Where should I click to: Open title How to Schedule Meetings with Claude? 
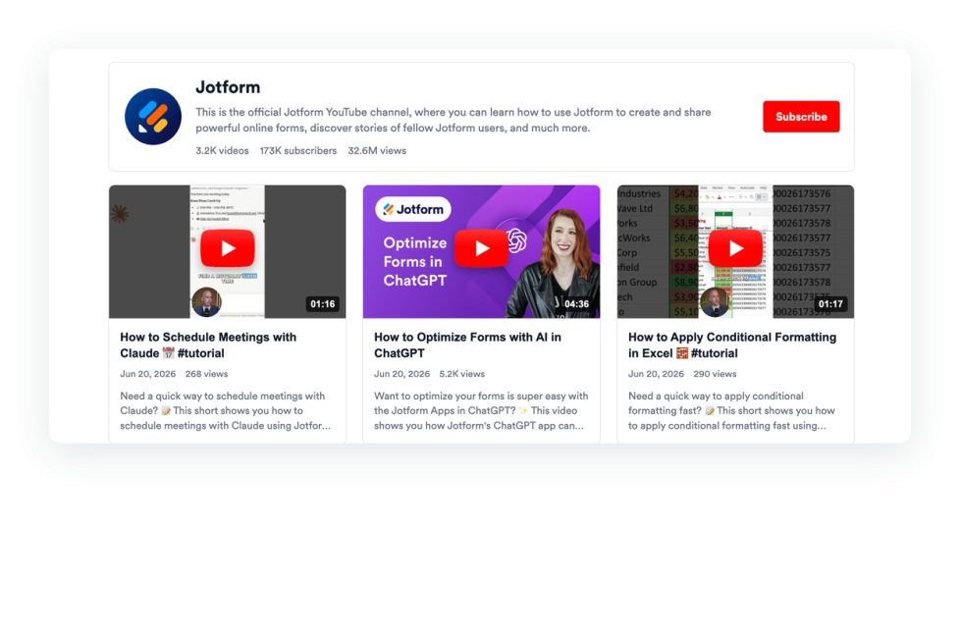(208, 345)
